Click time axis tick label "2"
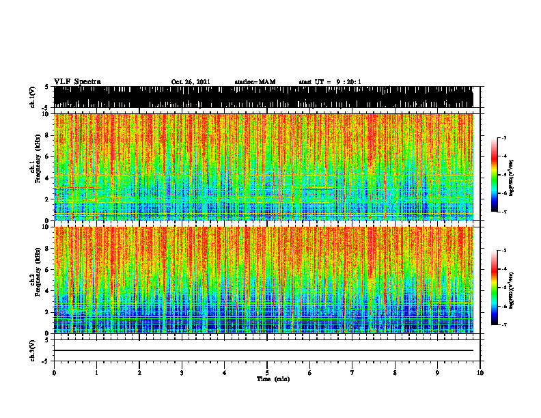 click(x=139, y=373)
